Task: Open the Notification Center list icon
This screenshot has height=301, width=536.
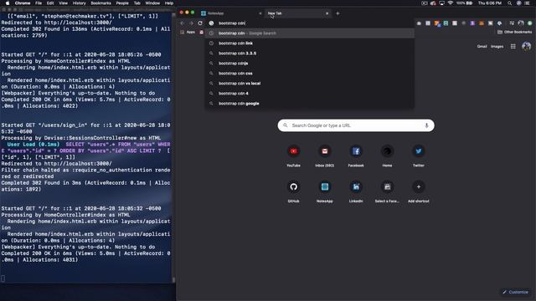Action: pyautogui.click(x=527, y=3)
